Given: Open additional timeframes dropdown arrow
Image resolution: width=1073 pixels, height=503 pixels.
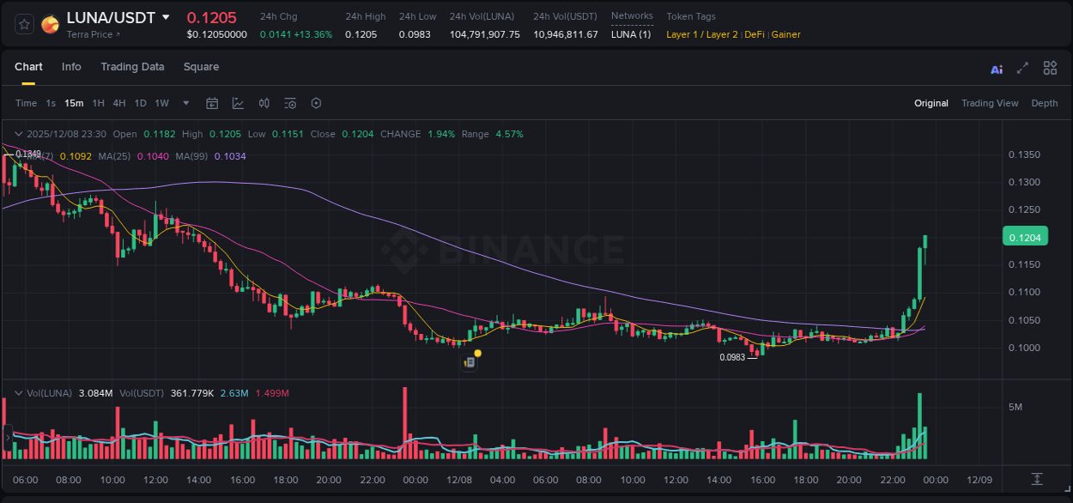Looking at the screenshot, I should point(185,103).
